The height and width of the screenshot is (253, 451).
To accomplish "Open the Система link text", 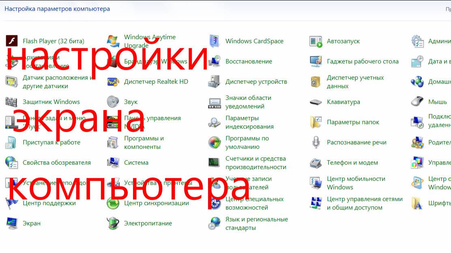I will [136, 163].
